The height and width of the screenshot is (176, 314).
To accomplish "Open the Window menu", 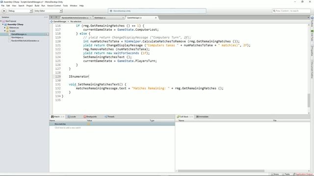I will click(x=74, y=5).
